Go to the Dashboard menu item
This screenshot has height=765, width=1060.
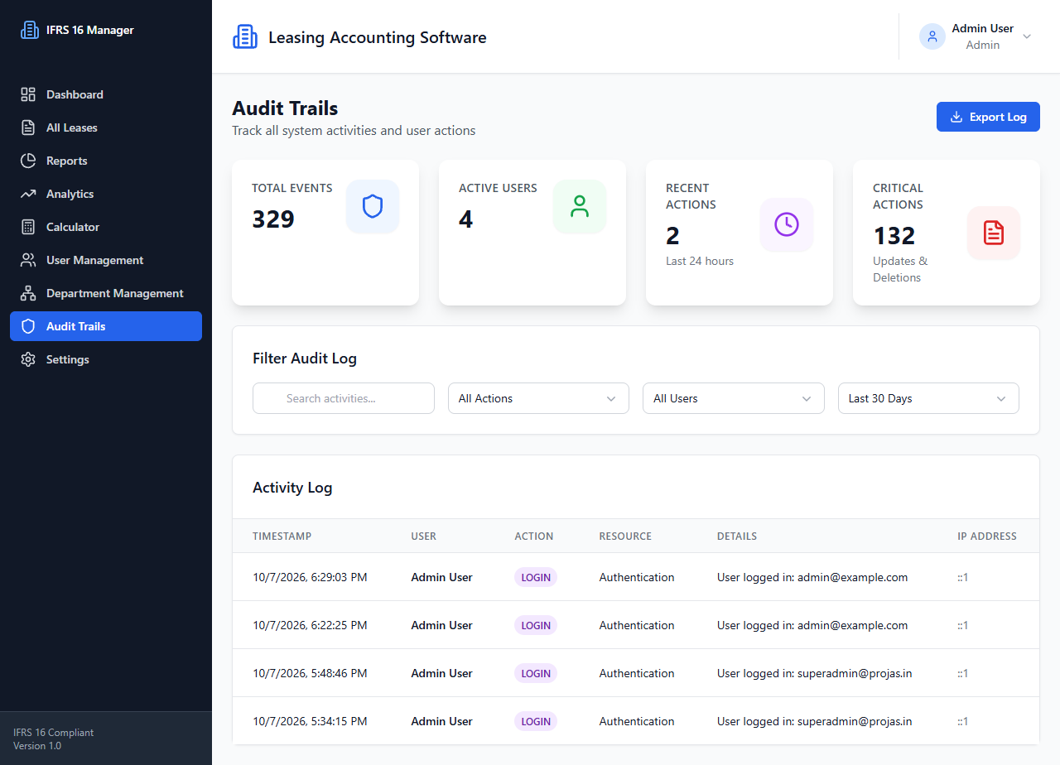coord(106,94)
